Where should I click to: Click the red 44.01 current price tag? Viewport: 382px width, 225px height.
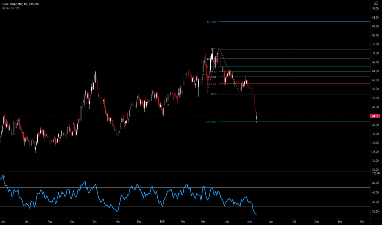tap(375, 116)
